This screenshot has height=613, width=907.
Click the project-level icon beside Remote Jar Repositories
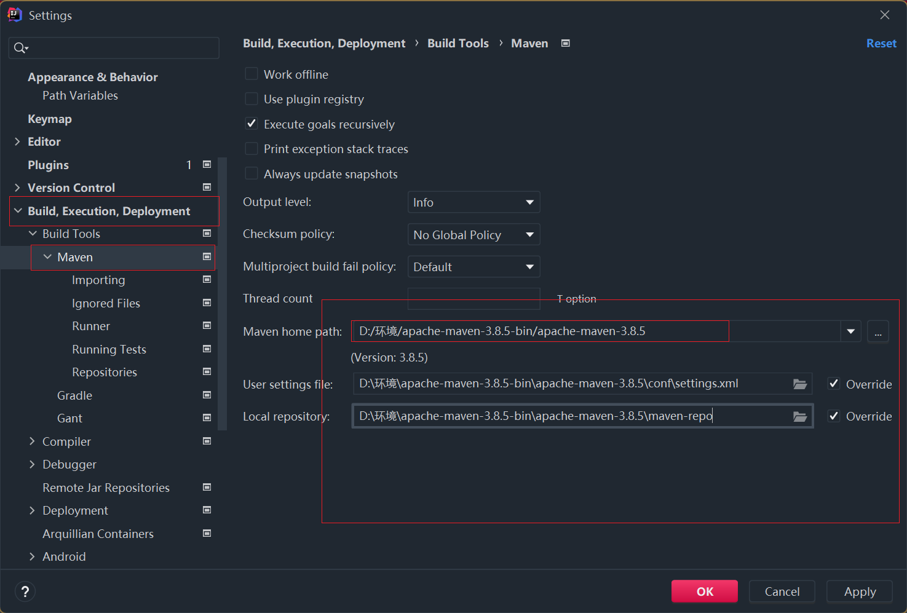coord(207,487)
